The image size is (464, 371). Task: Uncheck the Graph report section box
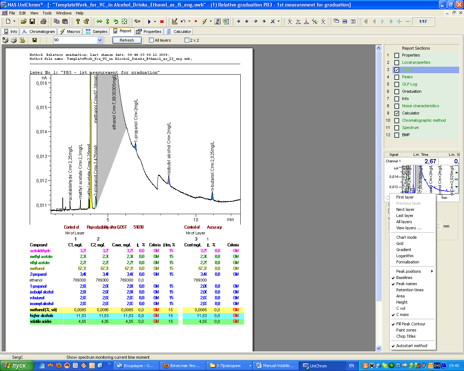[x=397, y=70]
